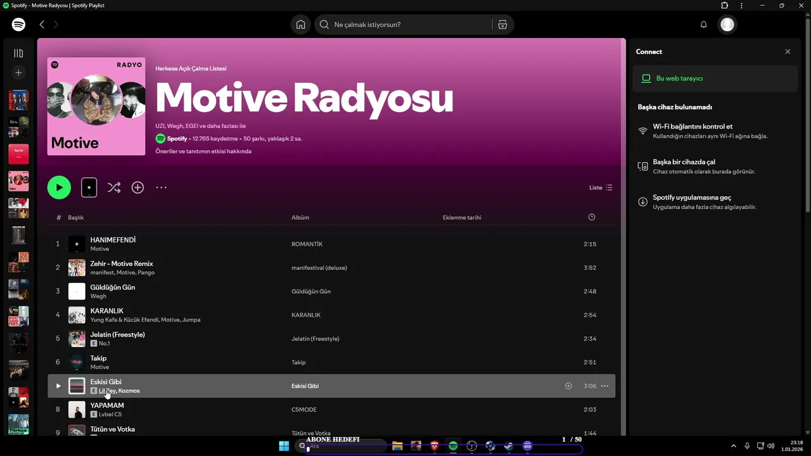The height and width of the screenshot is (456, 811).
Task: Open more options for Eskisi Gibi row
Action: [x=604, y=386]
